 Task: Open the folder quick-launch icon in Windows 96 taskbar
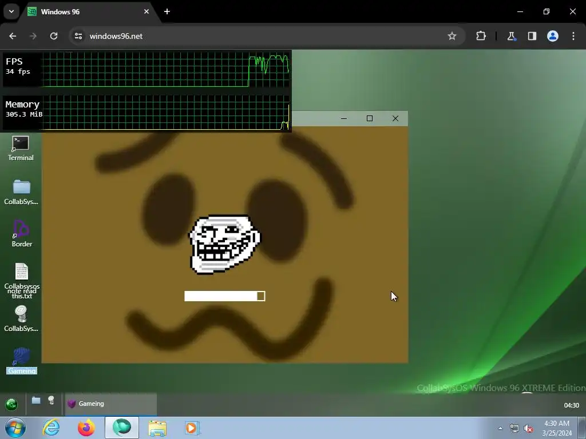pyautogui.click(x=36, y=401)
